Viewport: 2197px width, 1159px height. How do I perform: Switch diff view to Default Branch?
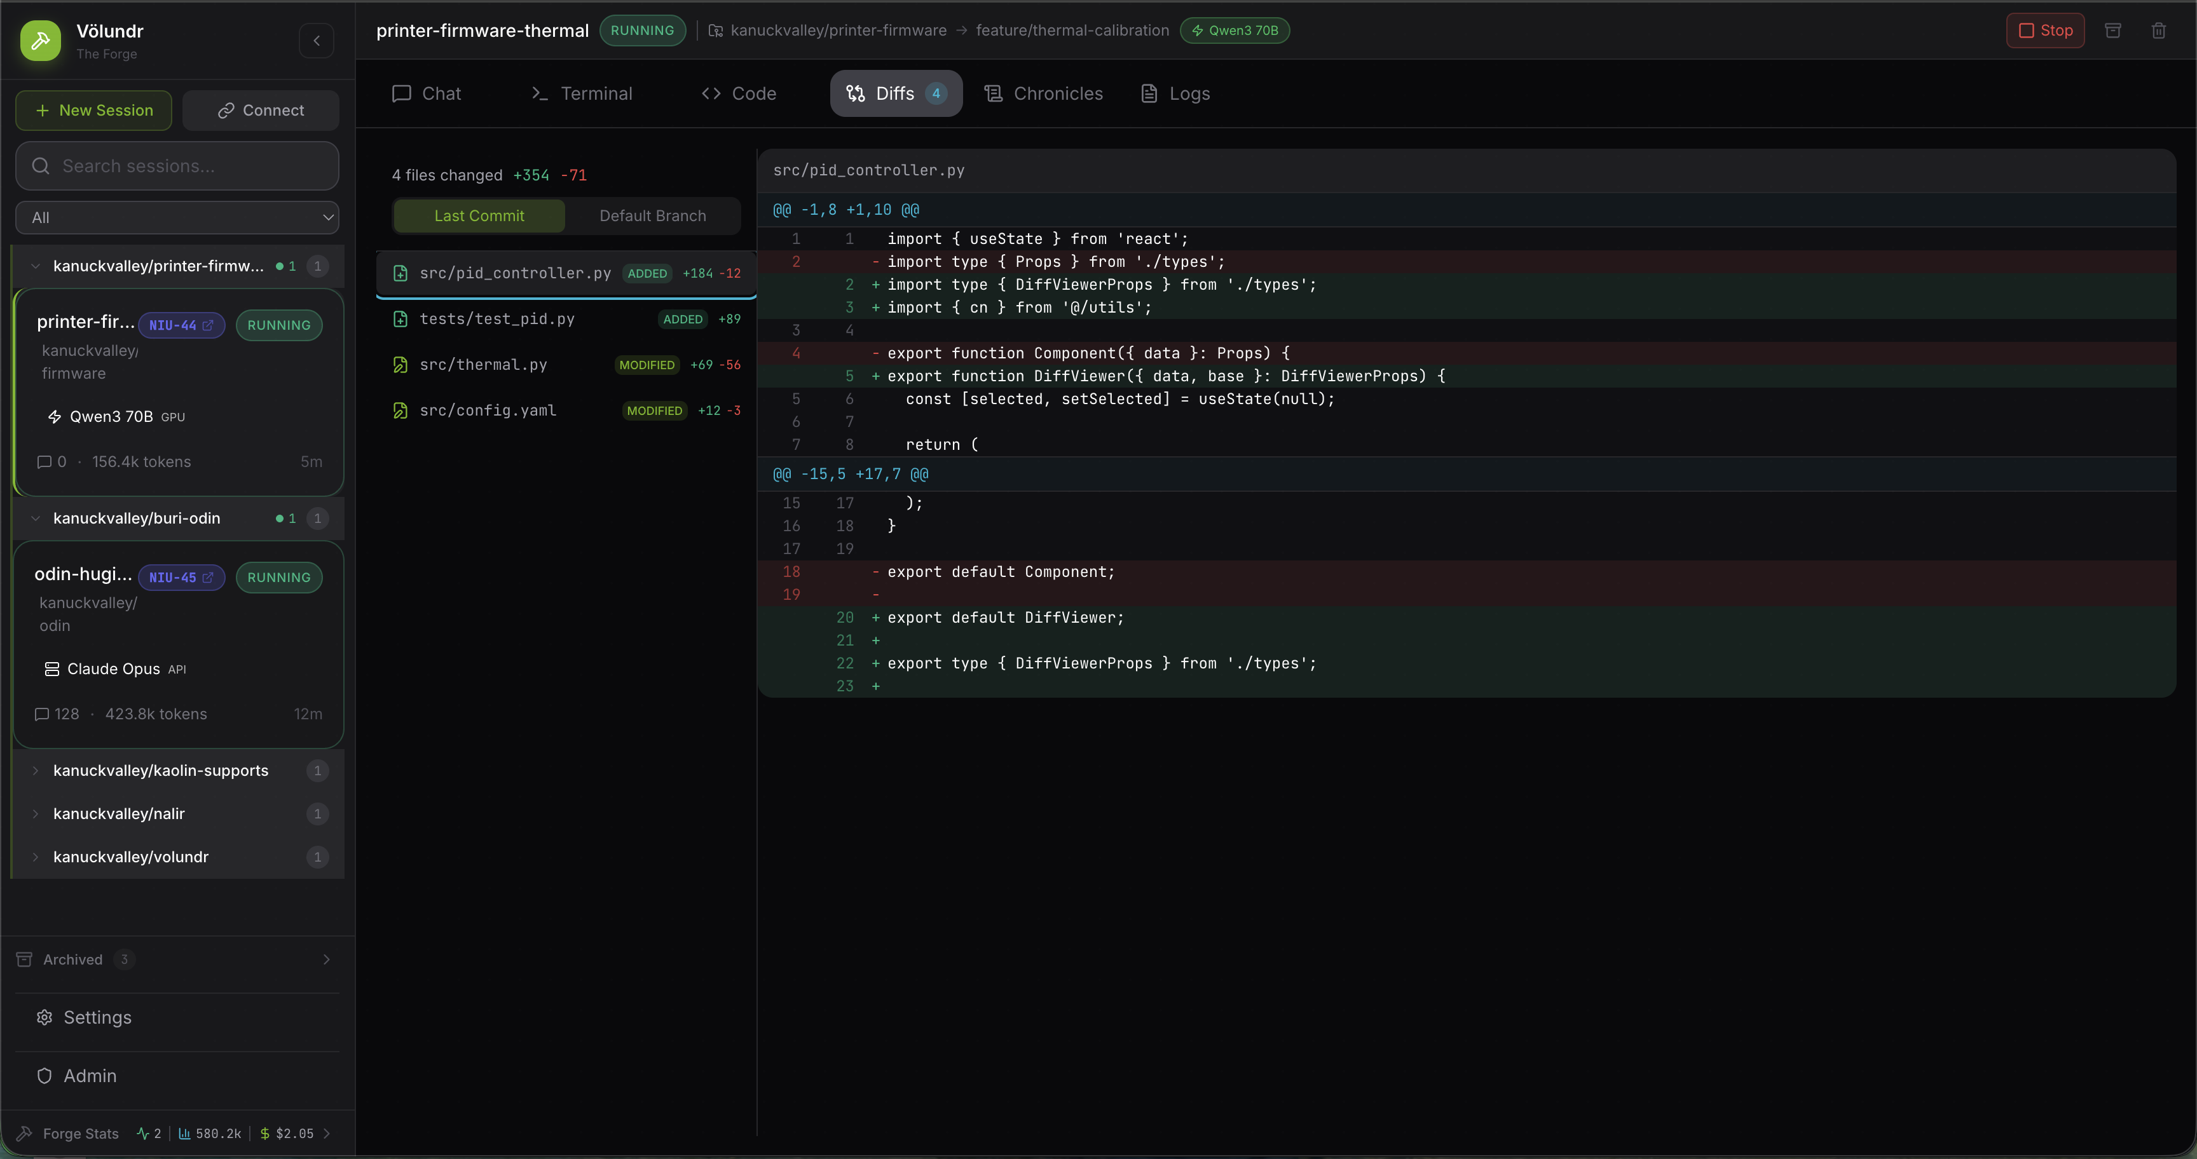[652, 215]
